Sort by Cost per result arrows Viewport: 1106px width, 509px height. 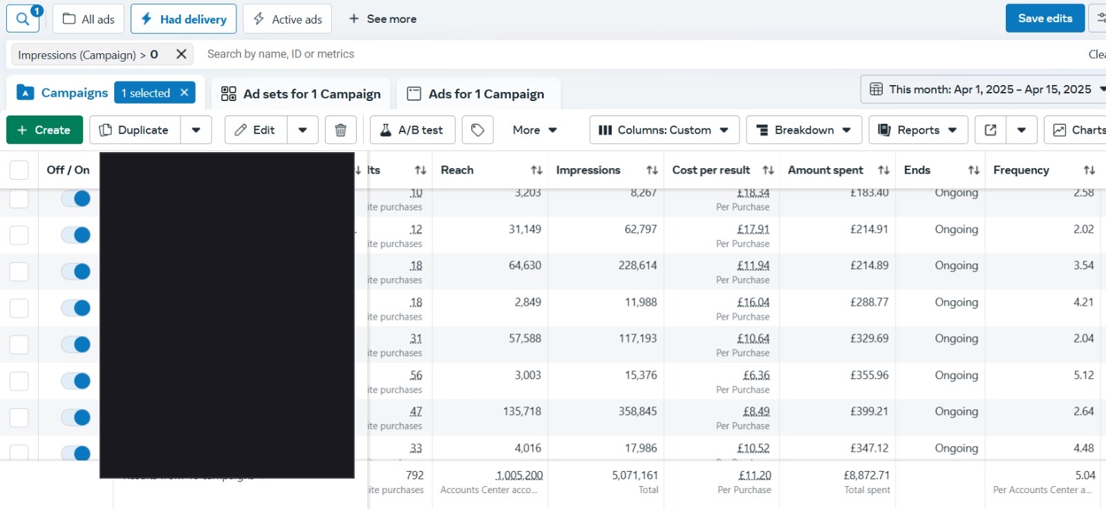pos(768,170)
